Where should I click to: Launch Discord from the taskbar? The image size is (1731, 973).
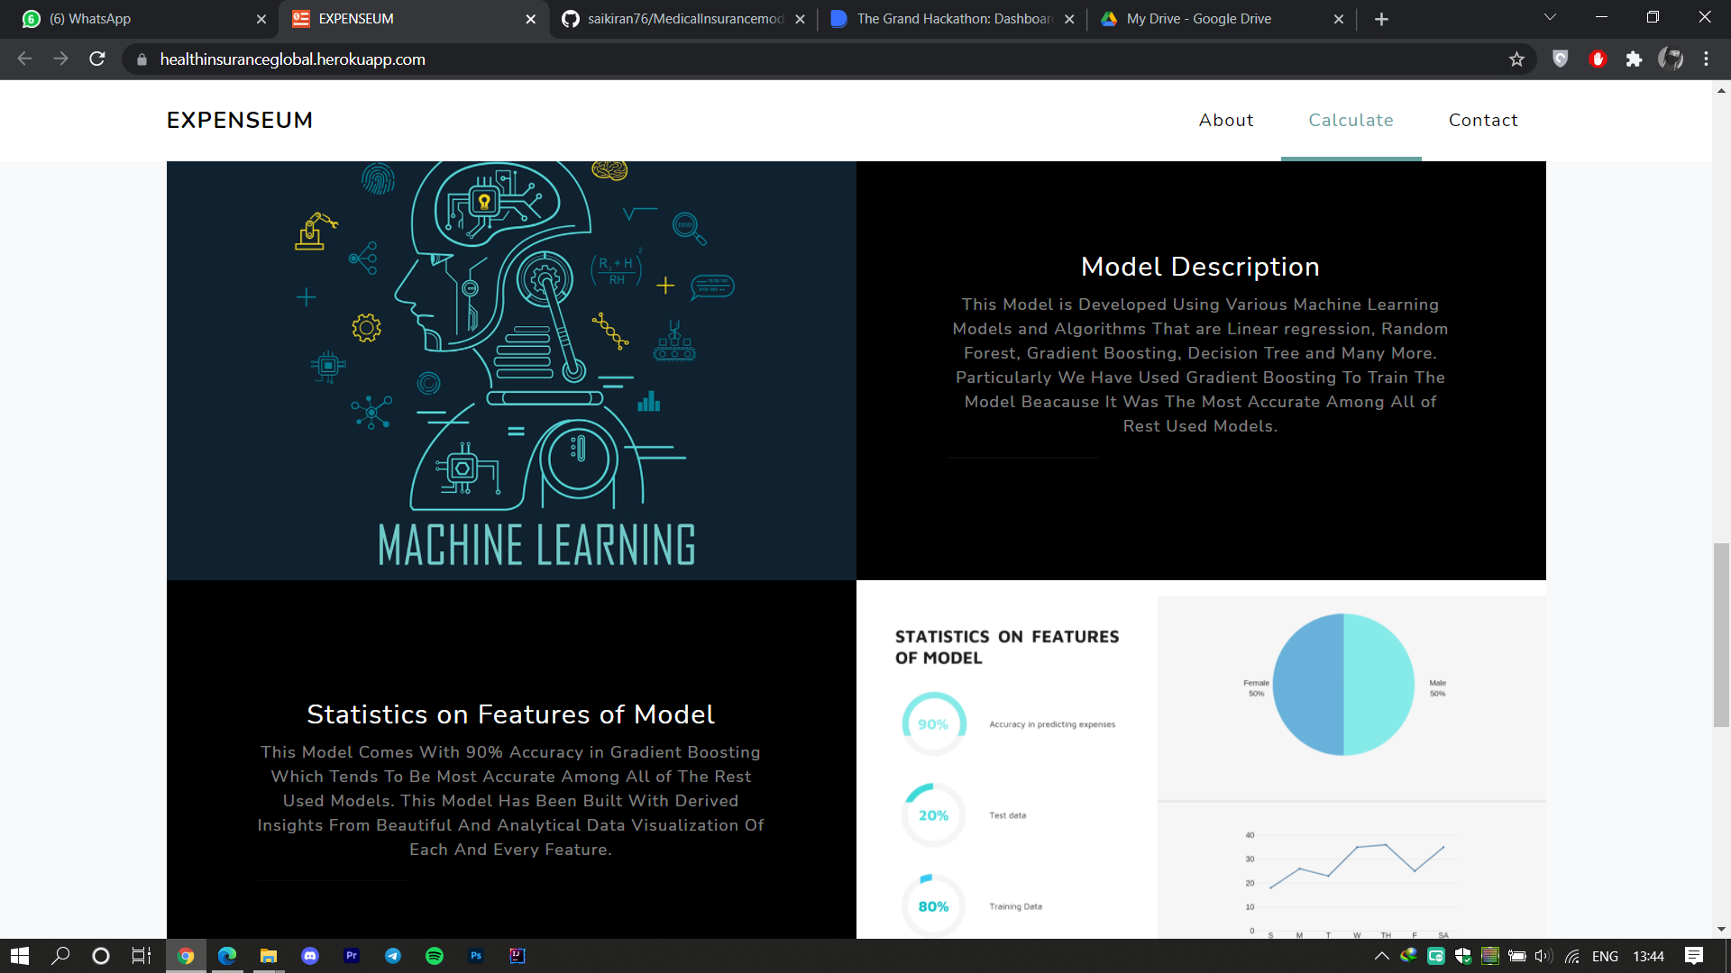310,956
